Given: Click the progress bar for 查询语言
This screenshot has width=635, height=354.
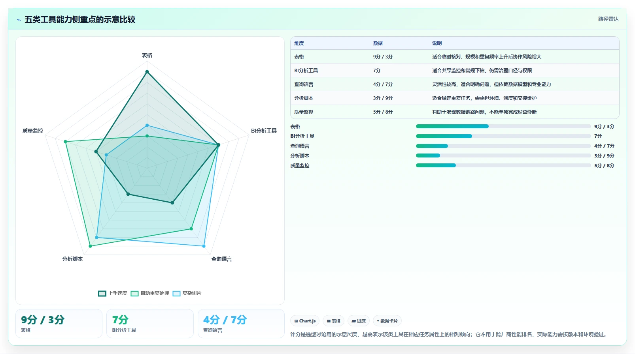Looking at the screenshot, I should tap(503, 146).
